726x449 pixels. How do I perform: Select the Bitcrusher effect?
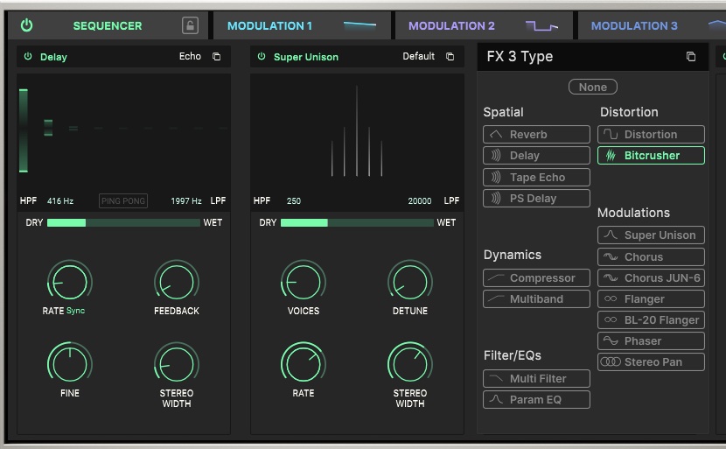tap(651, 156)
